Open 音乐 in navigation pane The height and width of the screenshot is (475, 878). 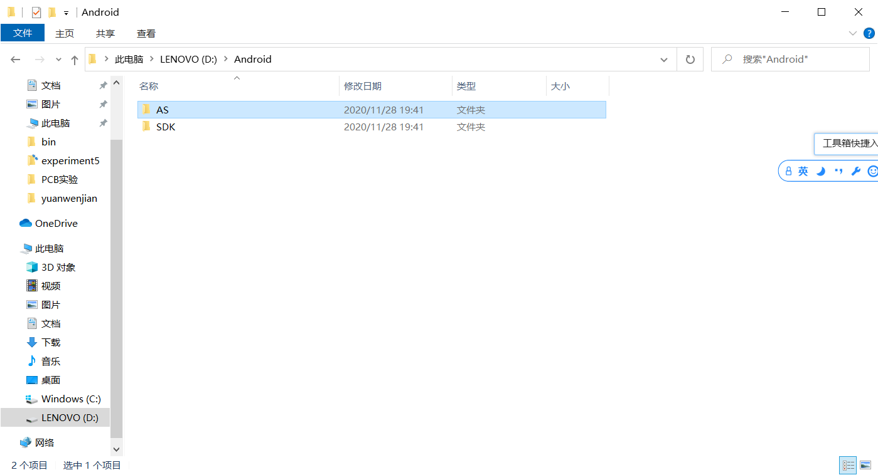(x=51, y=361)
